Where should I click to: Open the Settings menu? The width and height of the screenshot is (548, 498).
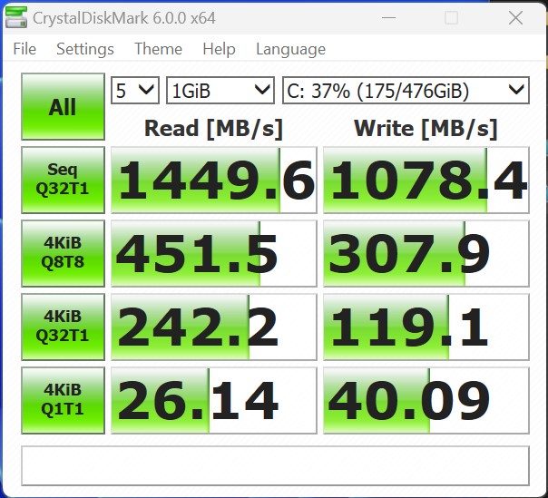click(85, 49)
